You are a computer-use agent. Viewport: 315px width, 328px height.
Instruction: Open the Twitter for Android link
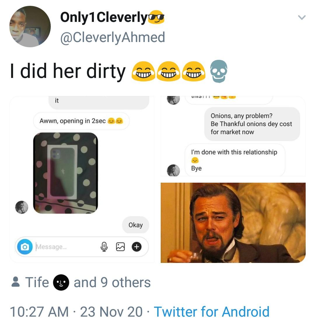[211, 312]
